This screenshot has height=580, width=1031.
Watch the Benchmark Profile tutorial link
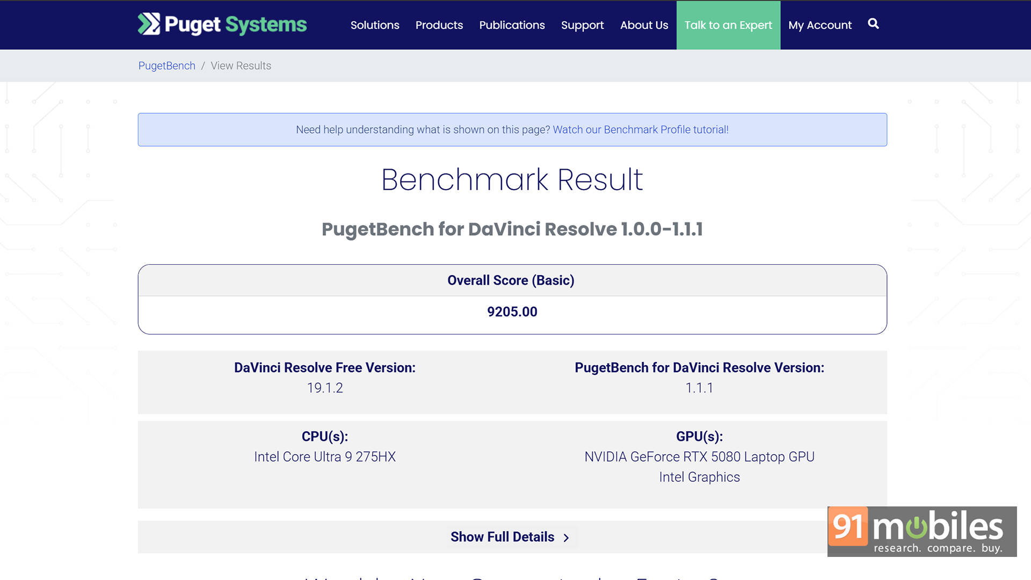tap(641, 129)
